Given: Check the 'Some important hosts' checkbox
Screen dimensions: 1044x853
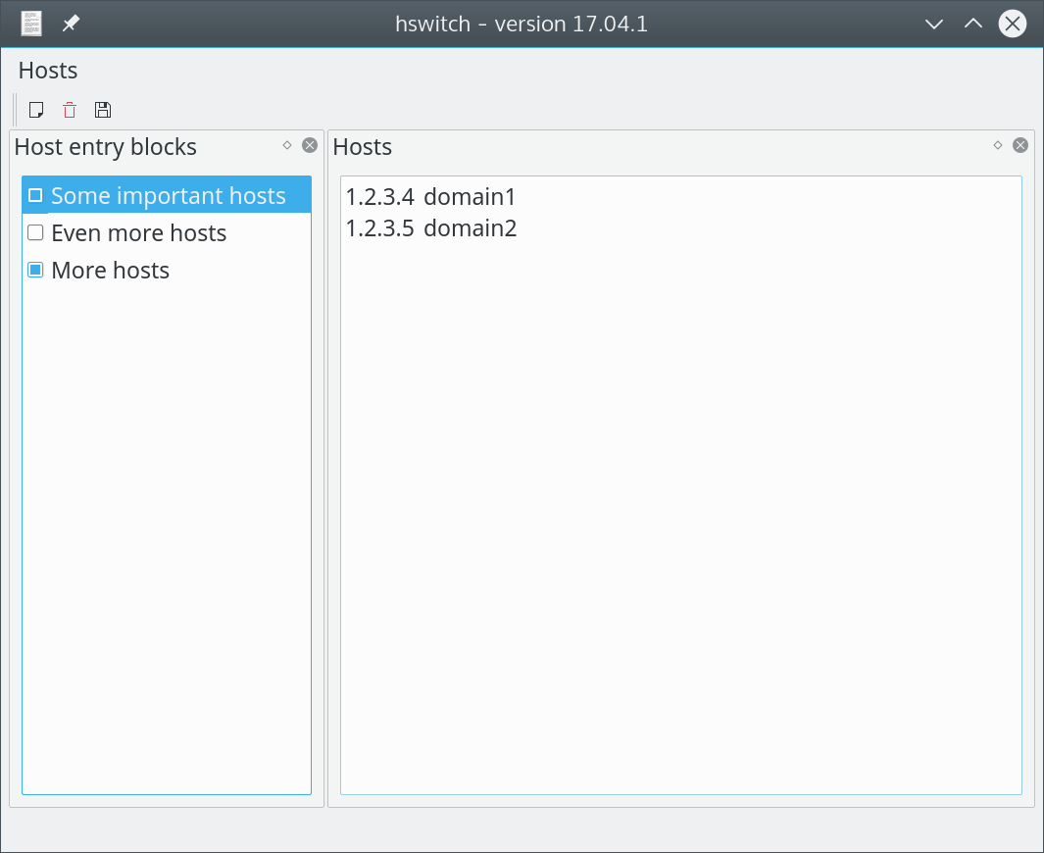Looking at the screenshot, I should [x=34, y=195].
